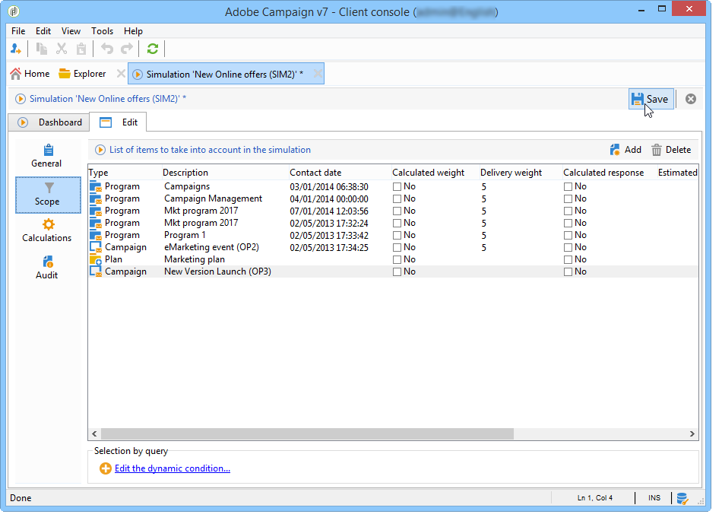
Task: Click the Plan folder icon in Marketing plan row
Action: pyautogui.click(x=96, y=259)
